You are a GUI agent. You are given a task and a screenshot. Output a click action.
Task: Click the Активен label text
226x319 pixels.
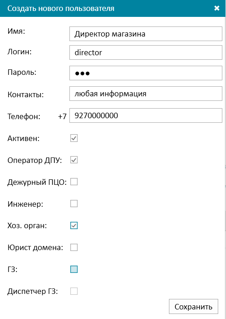click(23, 139)
